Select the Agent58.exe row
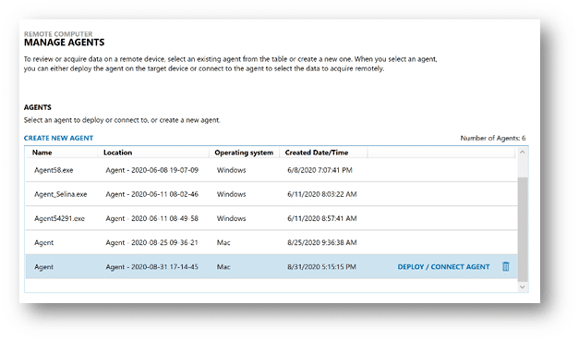The image size is (579, 342). click(271, 170)
